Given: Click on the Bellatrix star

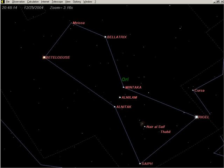Looking at the screenshot, I should tap(105, 37).
